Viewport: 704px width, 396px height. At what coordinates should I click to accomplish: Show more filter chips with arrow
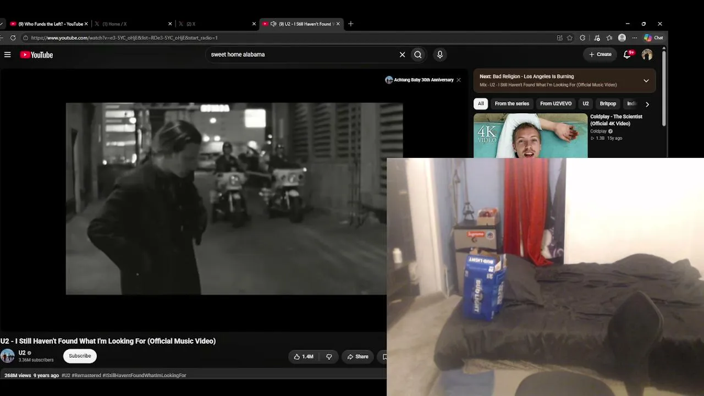[647, 104]
